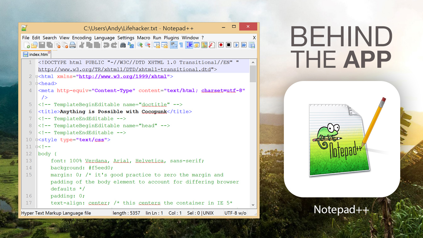Click the Open file folder icon
The height and width of the screenshot is (238, 423).
34,45
